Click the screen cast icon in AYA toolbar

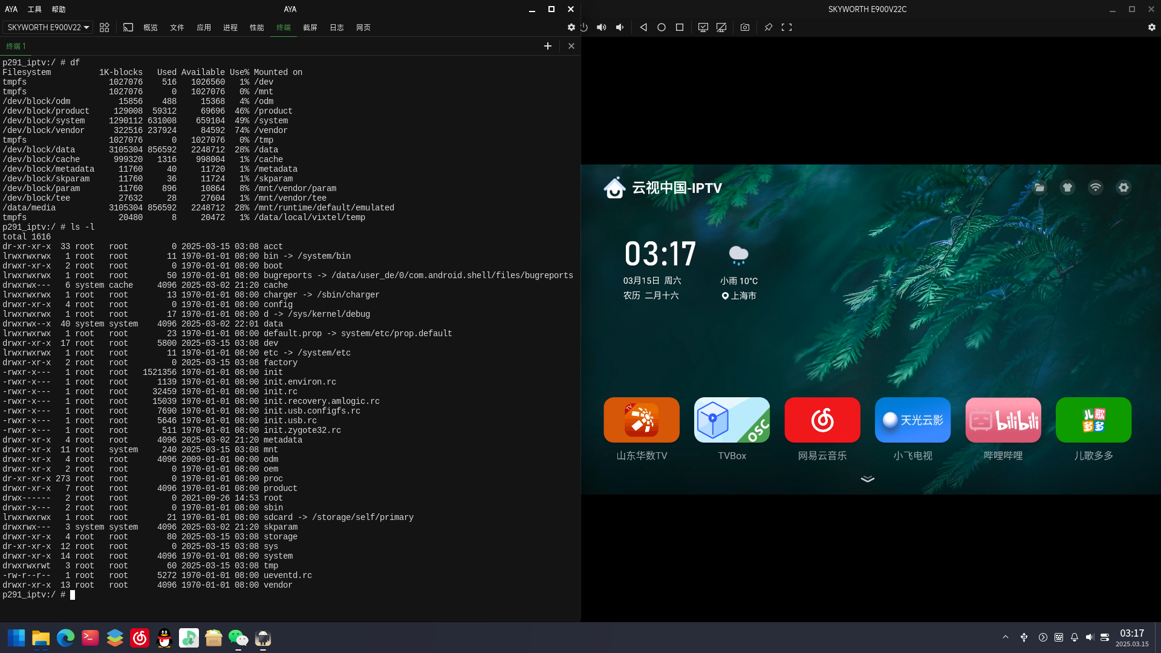[x=128, y=27]
